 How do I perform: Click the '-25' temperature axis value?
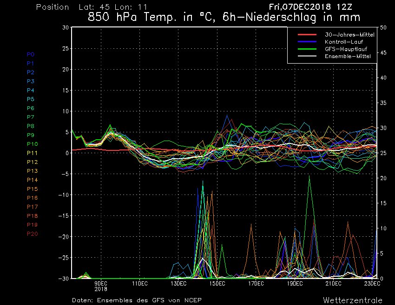tap(63, 258)
